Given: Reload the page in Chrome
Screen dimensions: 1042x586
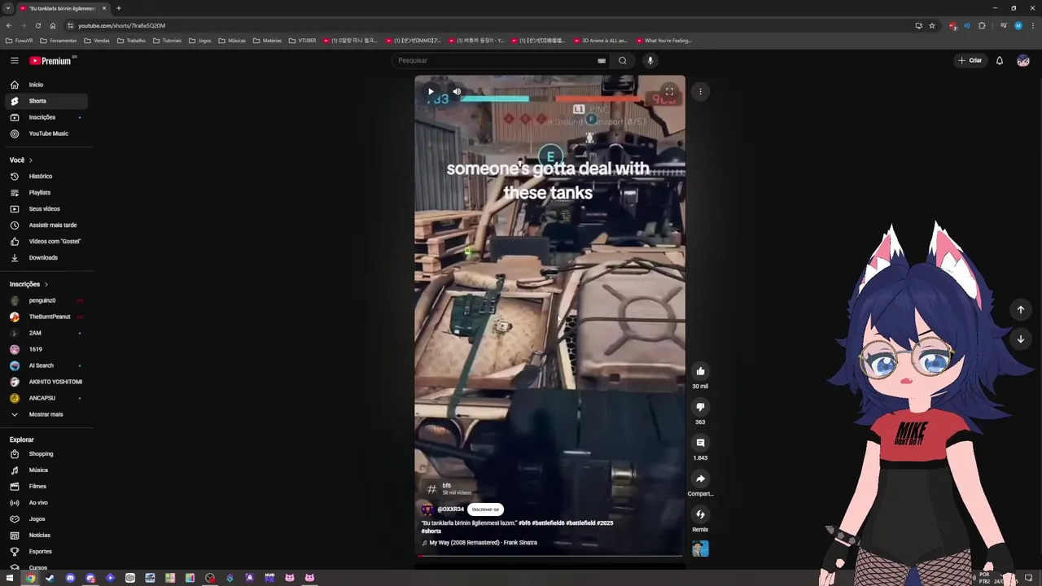Looking at the screenshot, I should (x=37, y=25).
